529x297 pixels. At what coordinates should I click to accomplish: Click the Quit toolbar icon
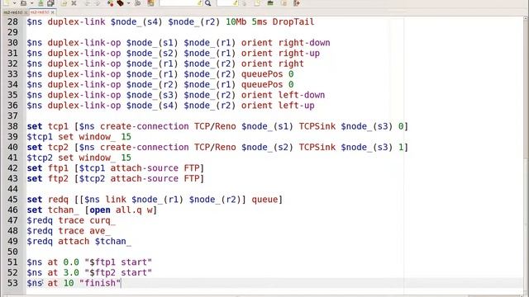click(x=297, y=3)
